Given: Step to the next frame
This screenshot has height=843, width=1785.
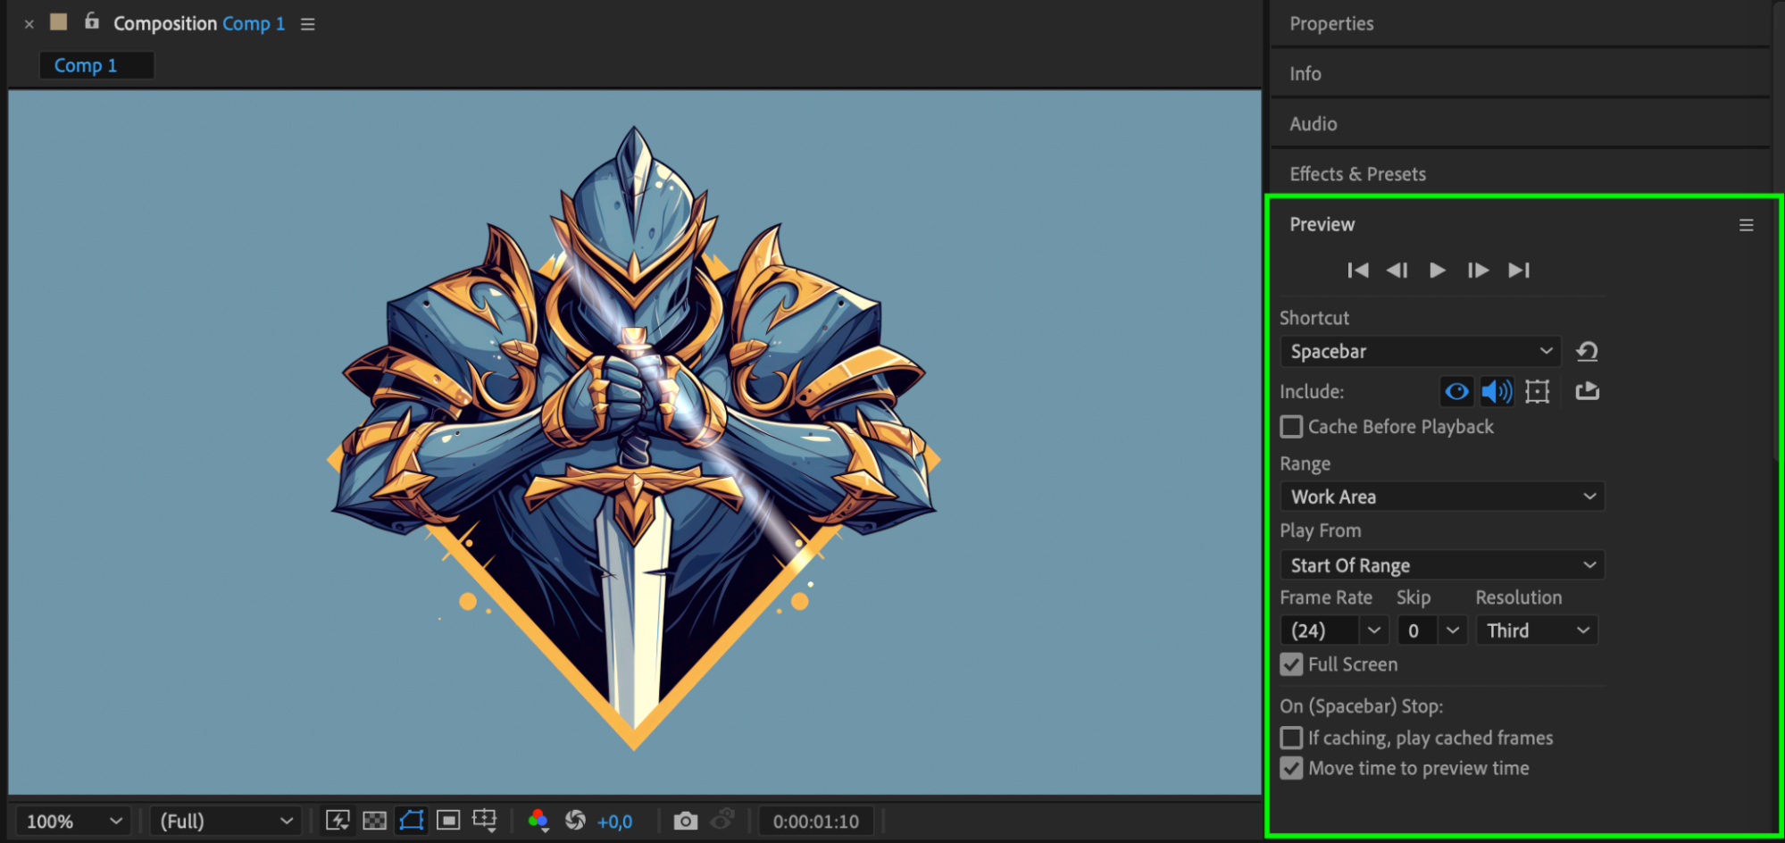Looking at the screenshot, I should pos(1477,271).
